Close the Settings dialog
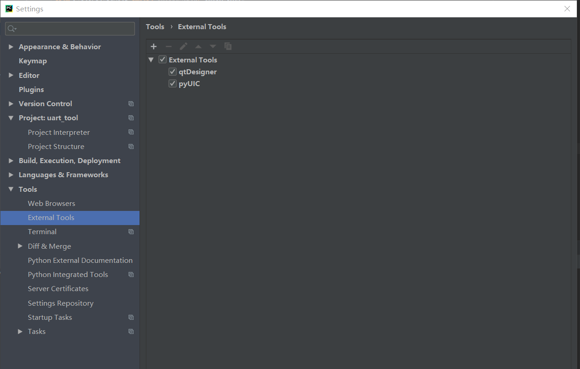Viewport: 580px width, 369px height. [x=567, y=9]
